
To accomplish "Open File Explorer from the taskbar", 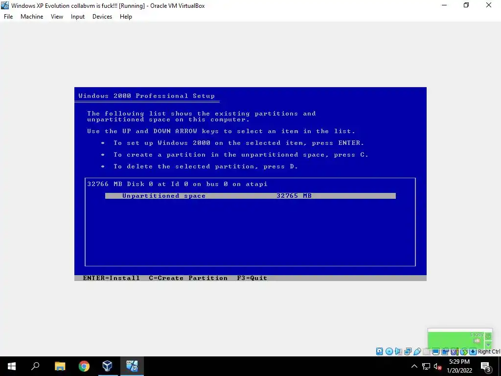I will (x=60, y=366).
